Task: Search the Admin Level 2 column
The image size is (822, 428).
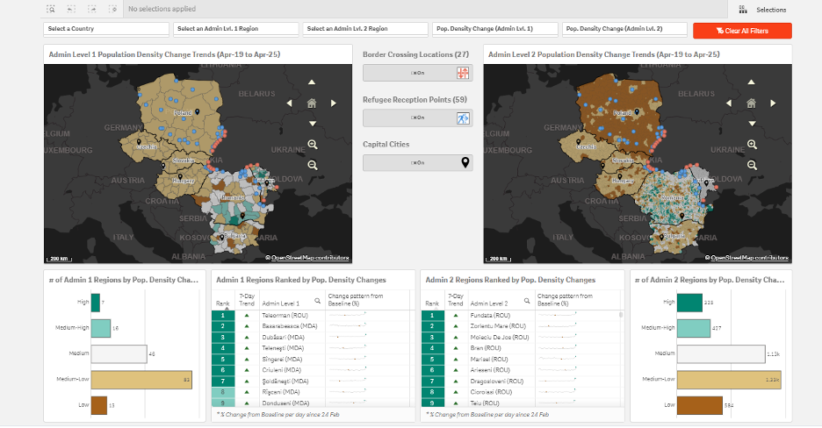Action: coord(528,301)
